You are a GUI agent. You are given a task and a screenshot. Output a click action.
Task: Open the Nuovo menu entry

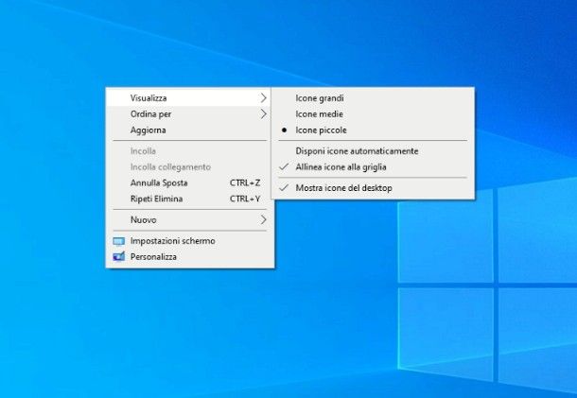189,219
